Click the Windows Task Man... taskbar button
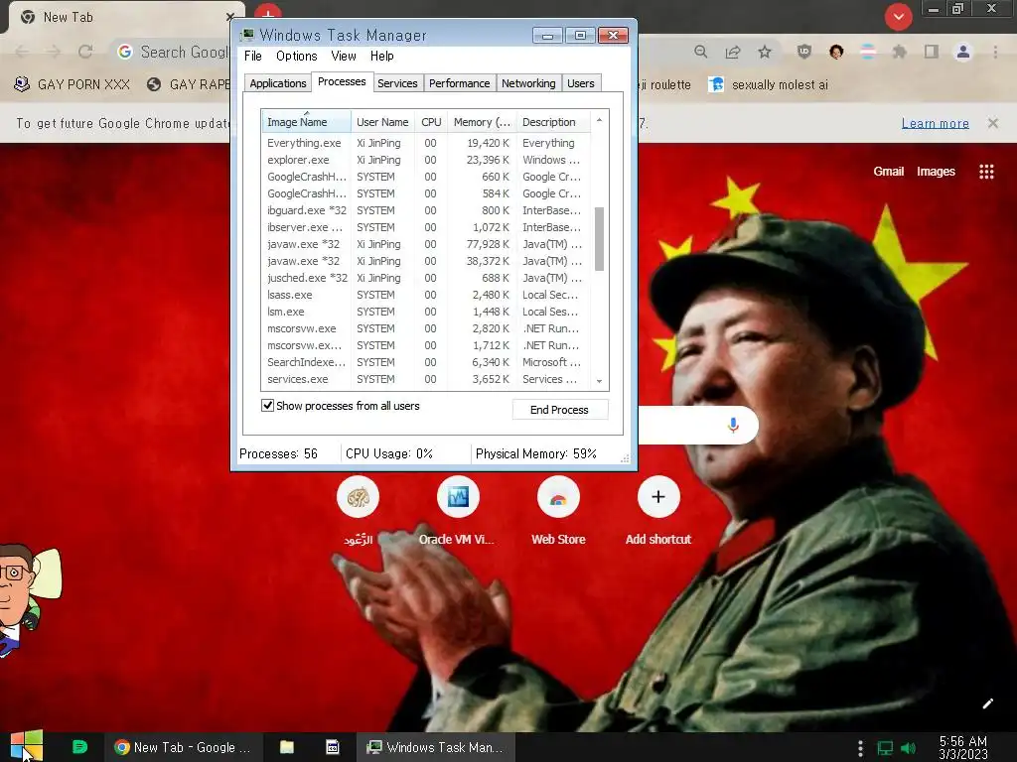Viewport: 1017px width, 762px height. (435, 747)
